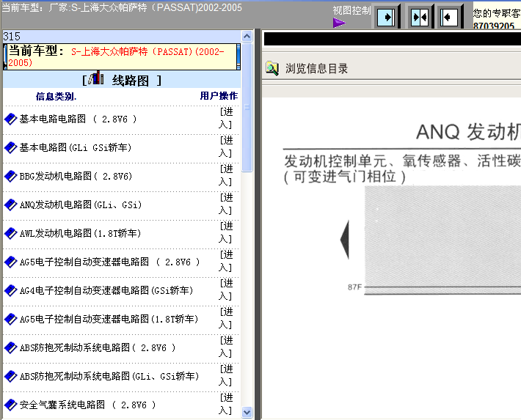The height and width of the screenshot is (420, 521).
Task: Open [进入] for BBG发动机电路图
Action: (226, 175)
